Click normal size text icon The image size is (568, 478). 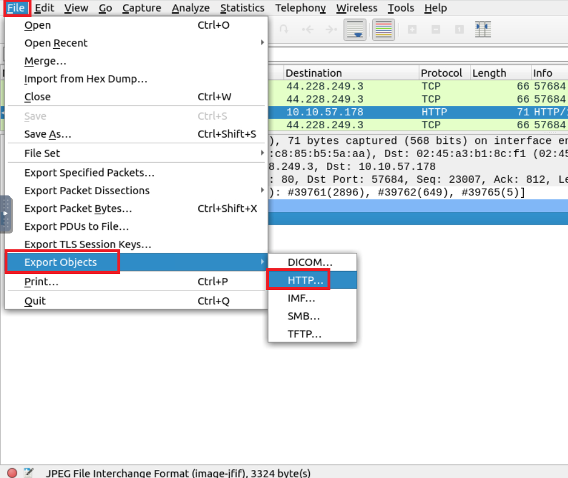click(x=459, y=30)
